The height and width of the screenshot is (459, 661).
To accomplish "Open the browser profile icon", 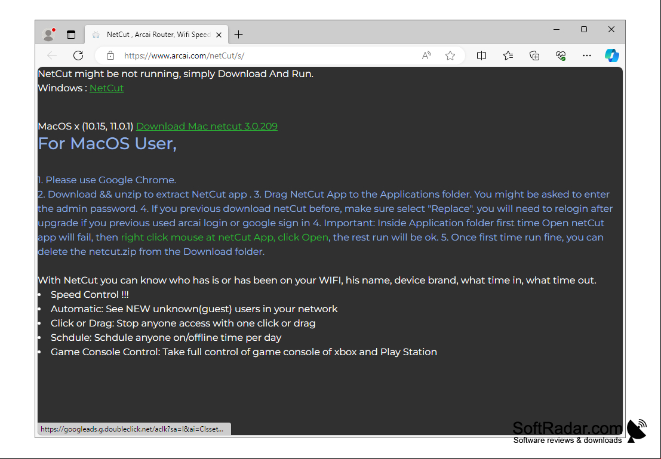I will point(49,34).
